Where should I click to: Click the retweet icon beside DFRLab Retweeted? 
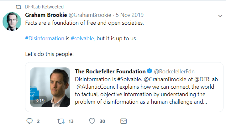tap(18, 7)
